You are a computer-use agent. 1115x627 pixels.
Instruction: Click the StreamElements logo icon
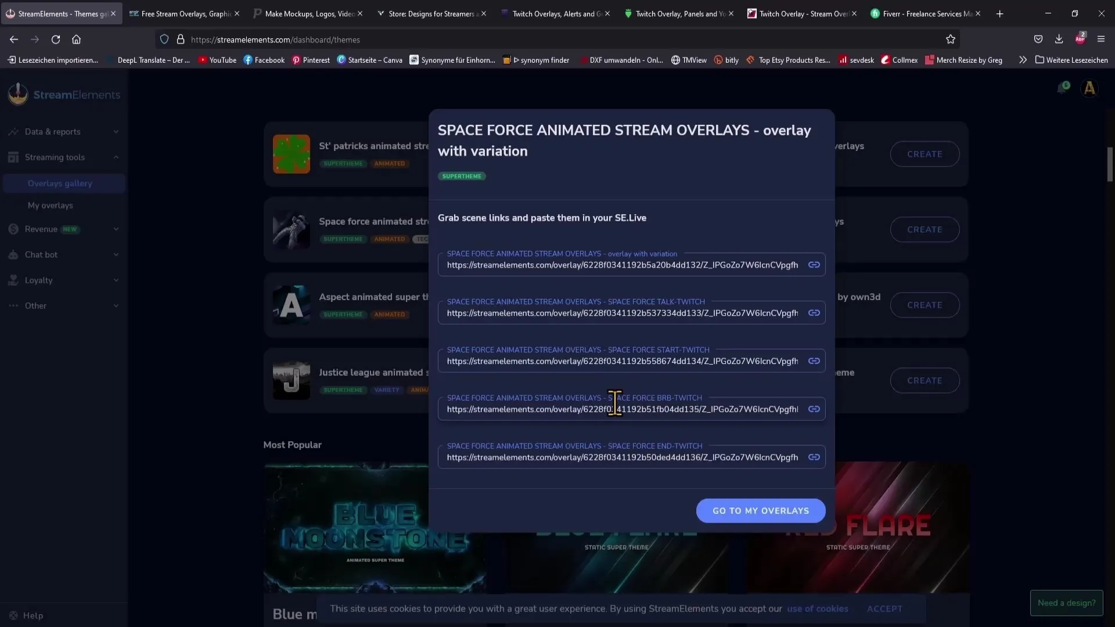pos(17,94)
